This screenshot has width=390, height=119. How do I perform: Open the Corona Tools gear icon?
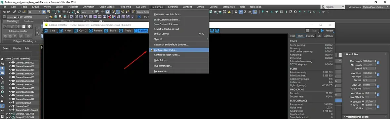coord(121,31)
